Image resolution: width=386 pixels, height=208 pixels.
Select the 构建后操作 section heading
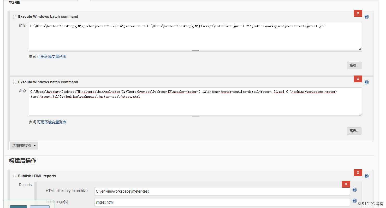click(x=23, y=161)
